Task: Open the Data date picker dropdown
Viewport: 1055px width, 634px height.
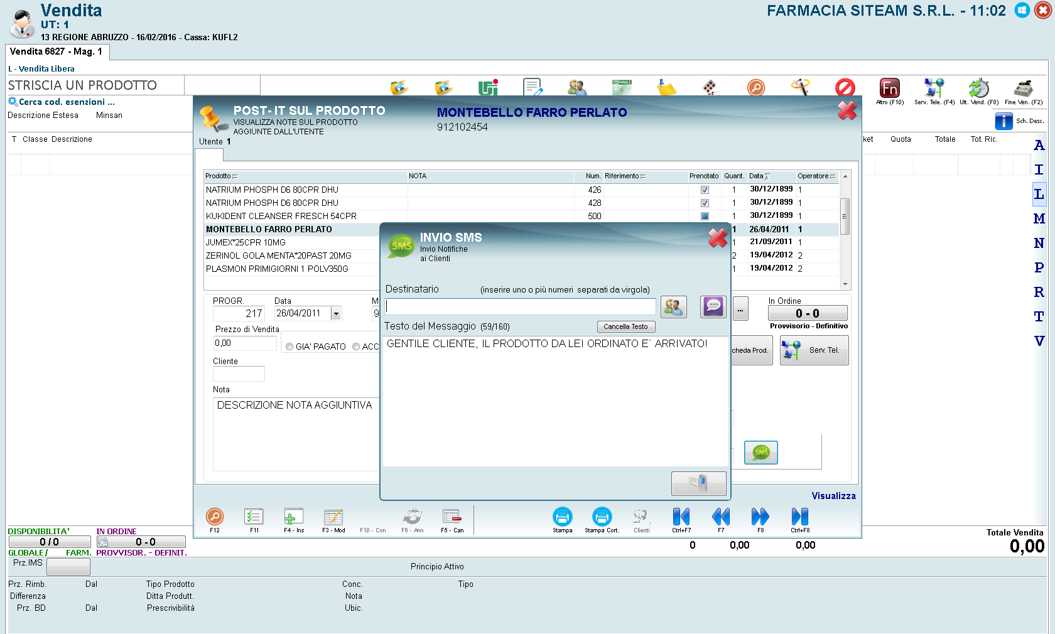Action: tap(337, 314)
